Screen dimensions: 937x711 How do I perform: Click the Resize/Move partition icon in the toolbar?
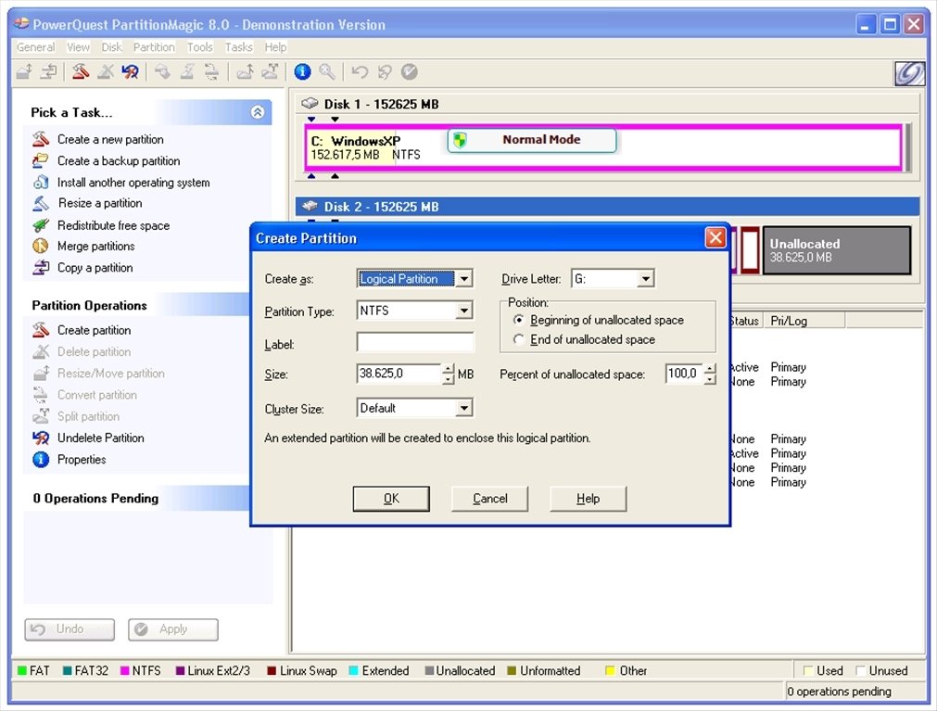coord(24,72)
